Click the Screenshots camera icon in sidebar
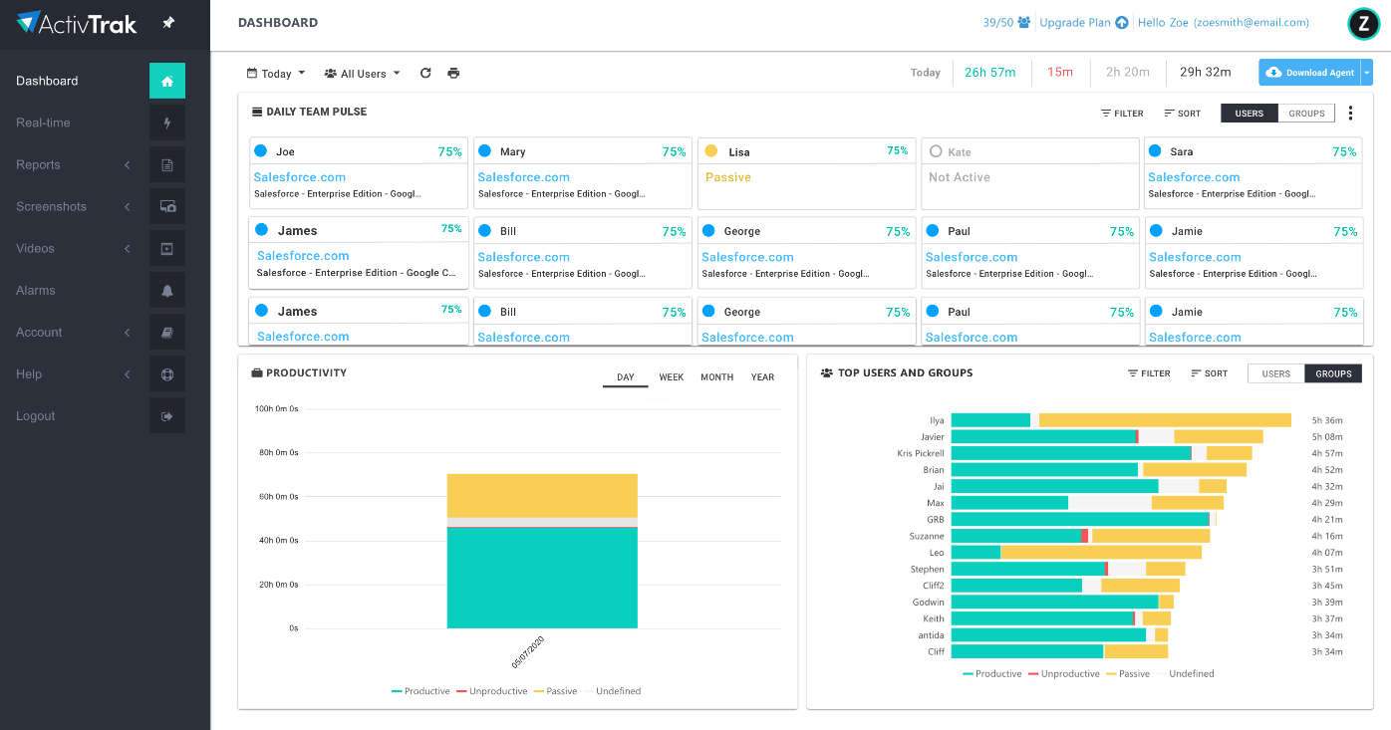Image resolution: width=1391 pixels, height=730 pixels. coord(167,207)
